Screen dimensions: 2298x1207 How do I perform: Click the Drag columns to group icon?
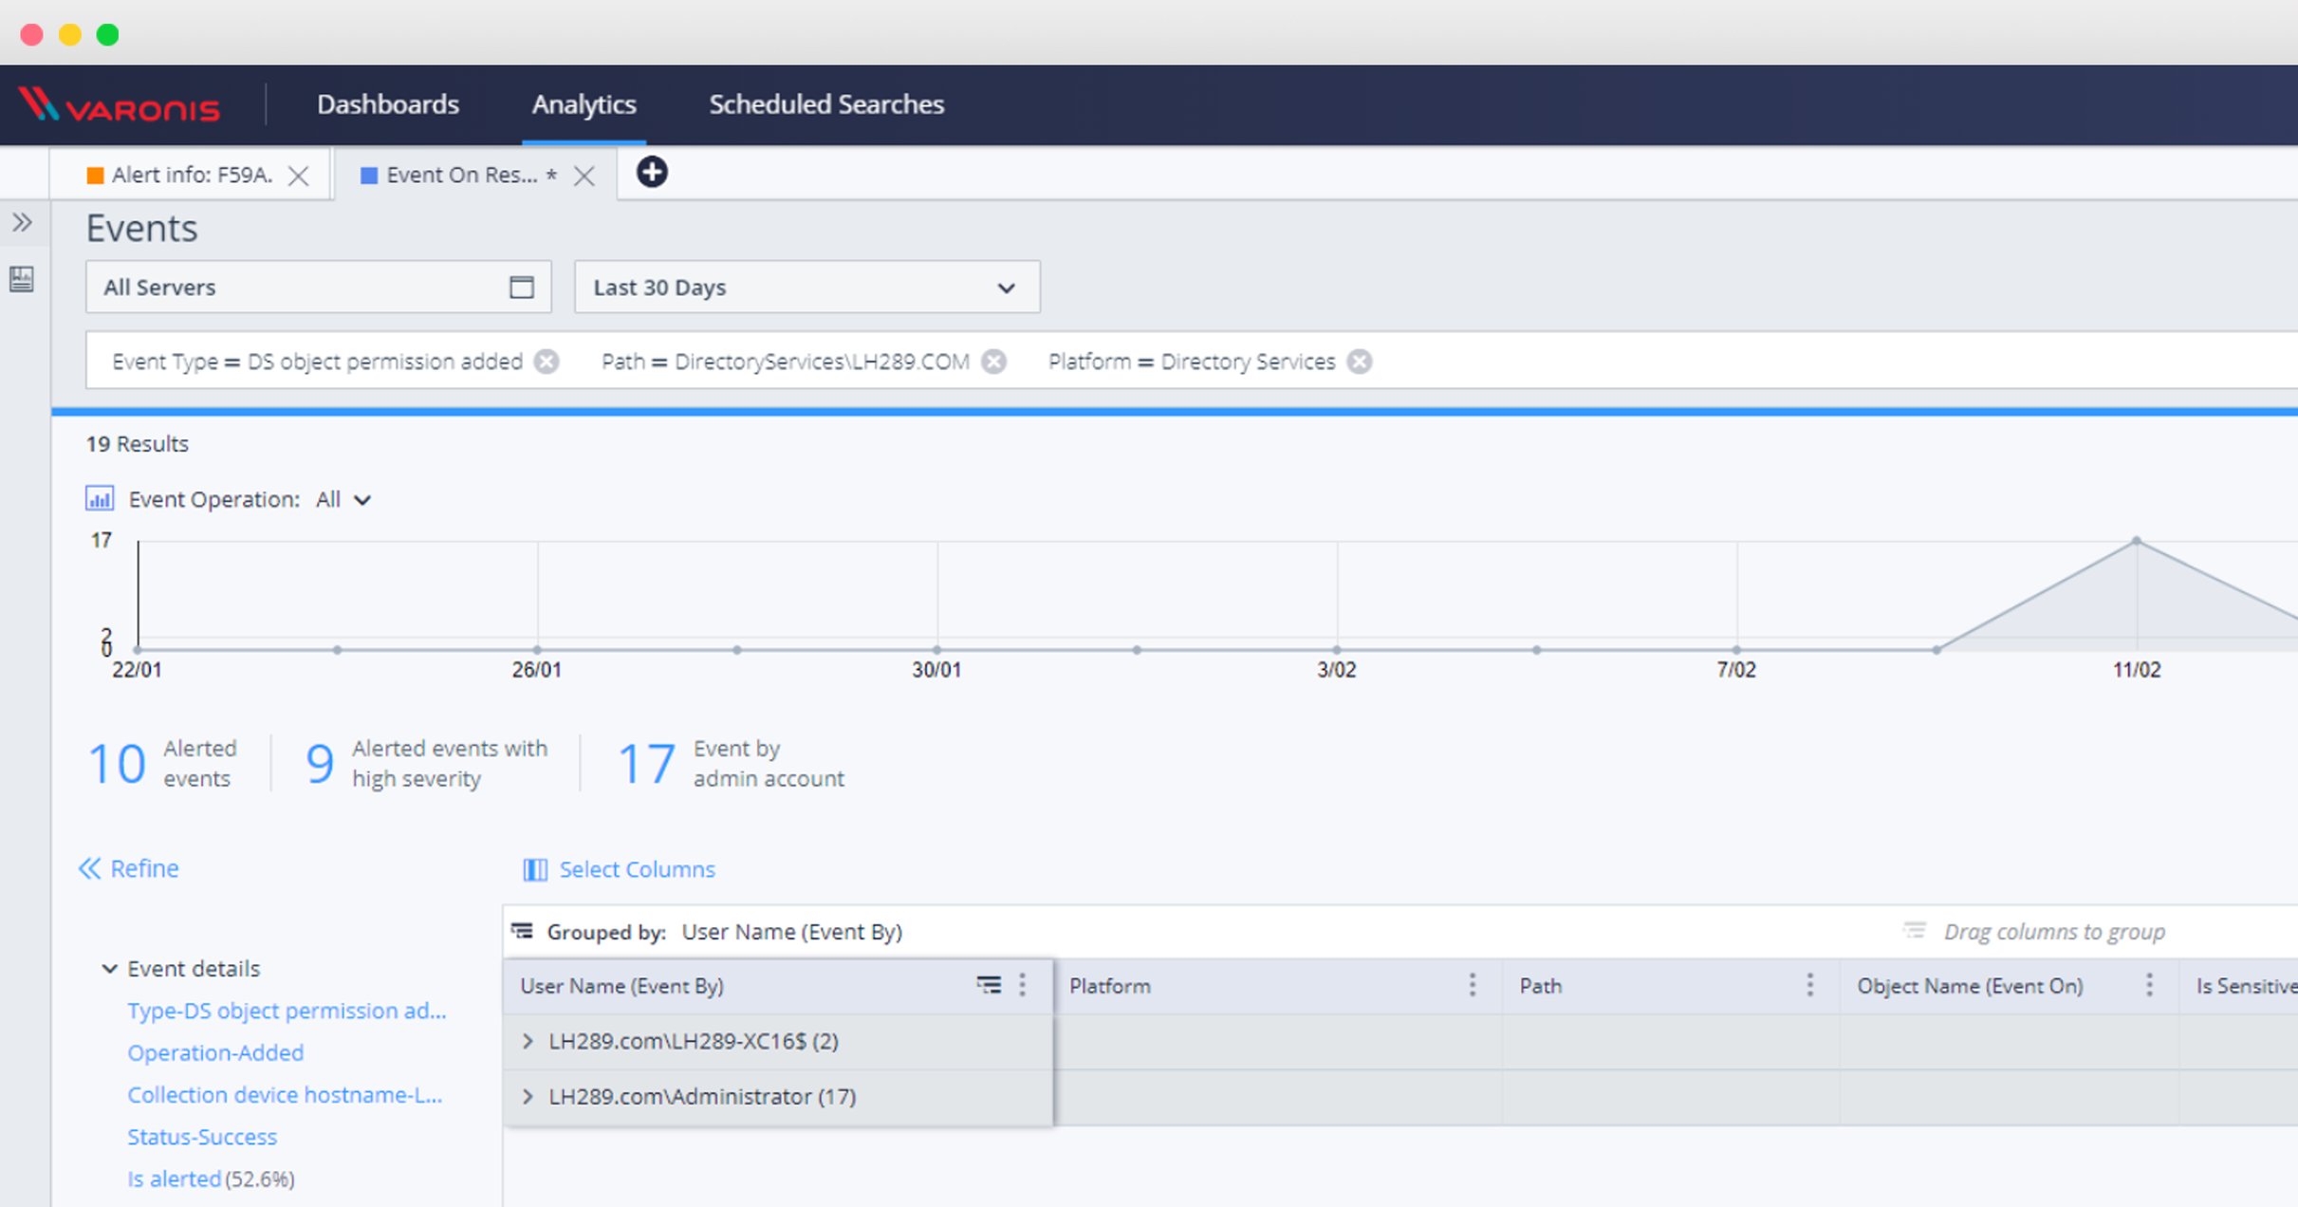click(x=1915, y=931)
